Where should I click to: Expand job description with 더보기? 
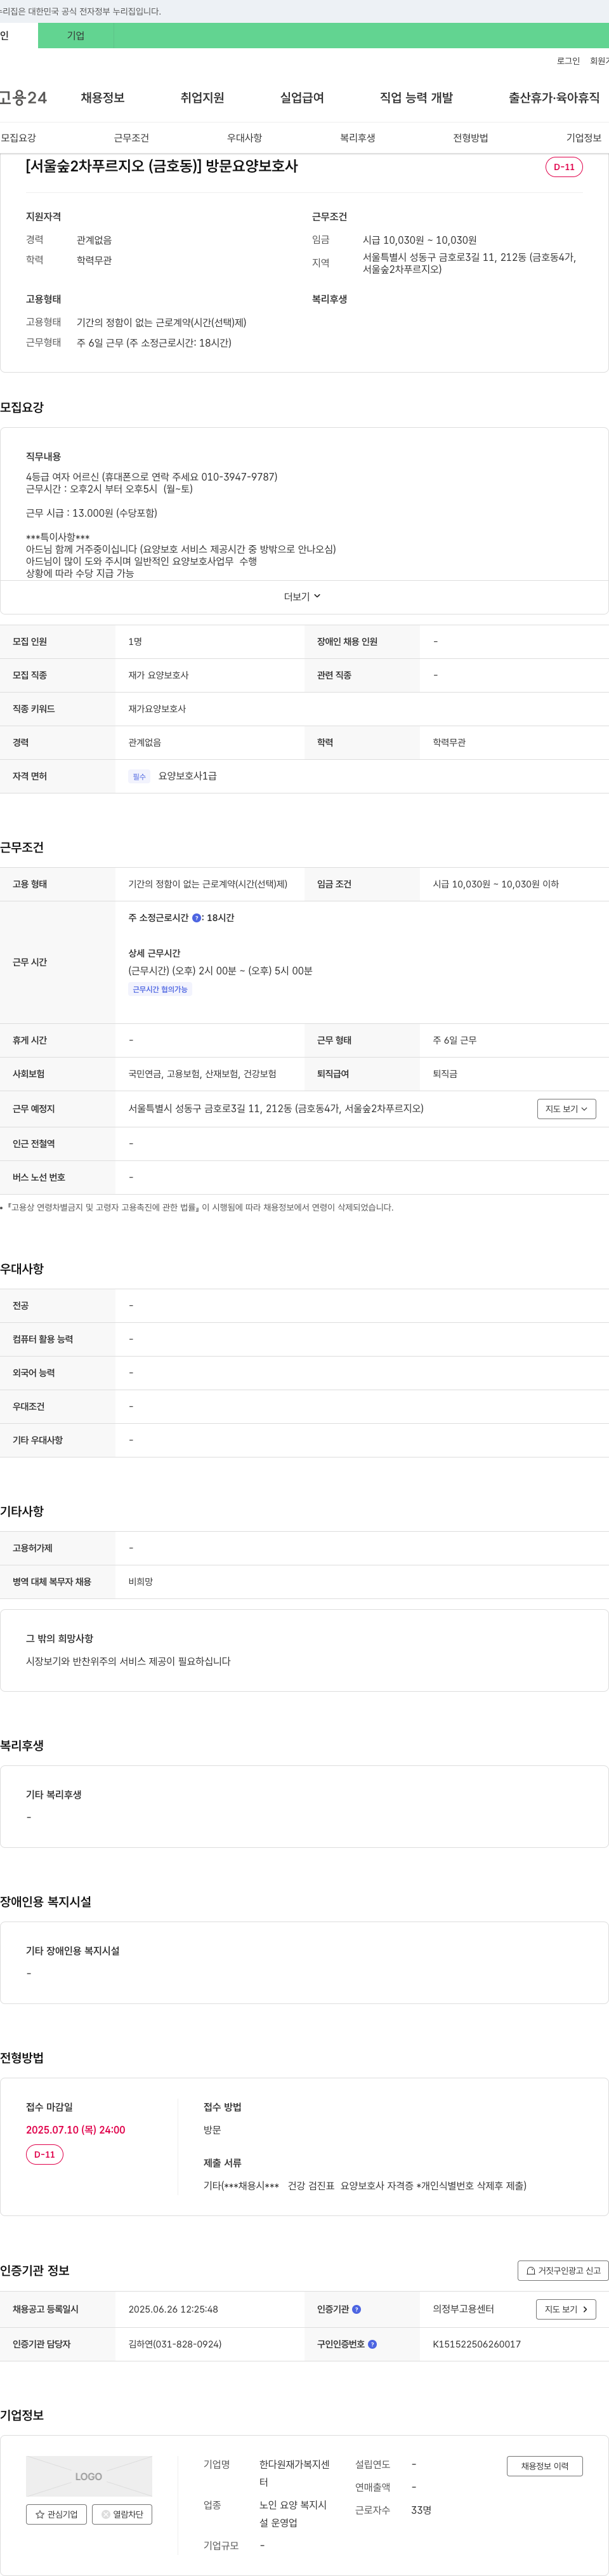tap(303, 596)
